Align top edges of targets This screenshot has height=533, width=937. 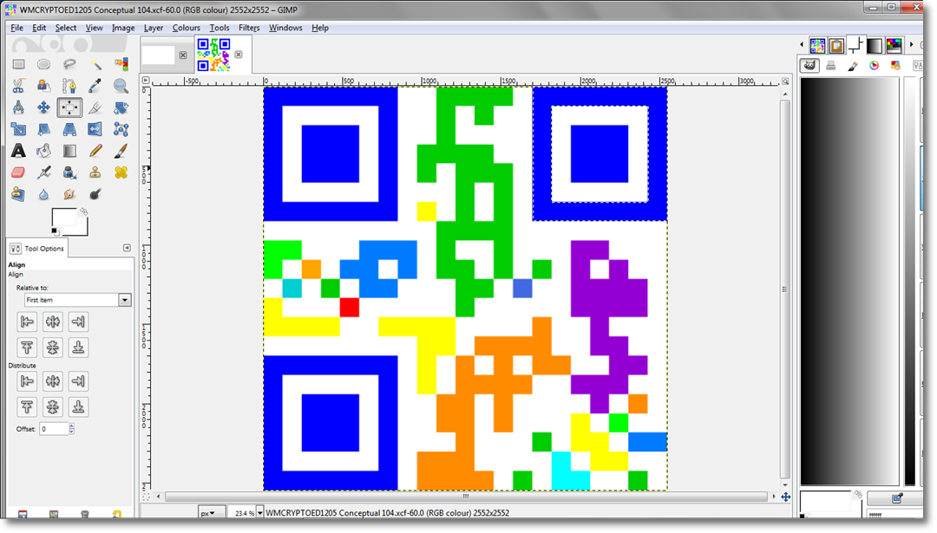(27, 348)
